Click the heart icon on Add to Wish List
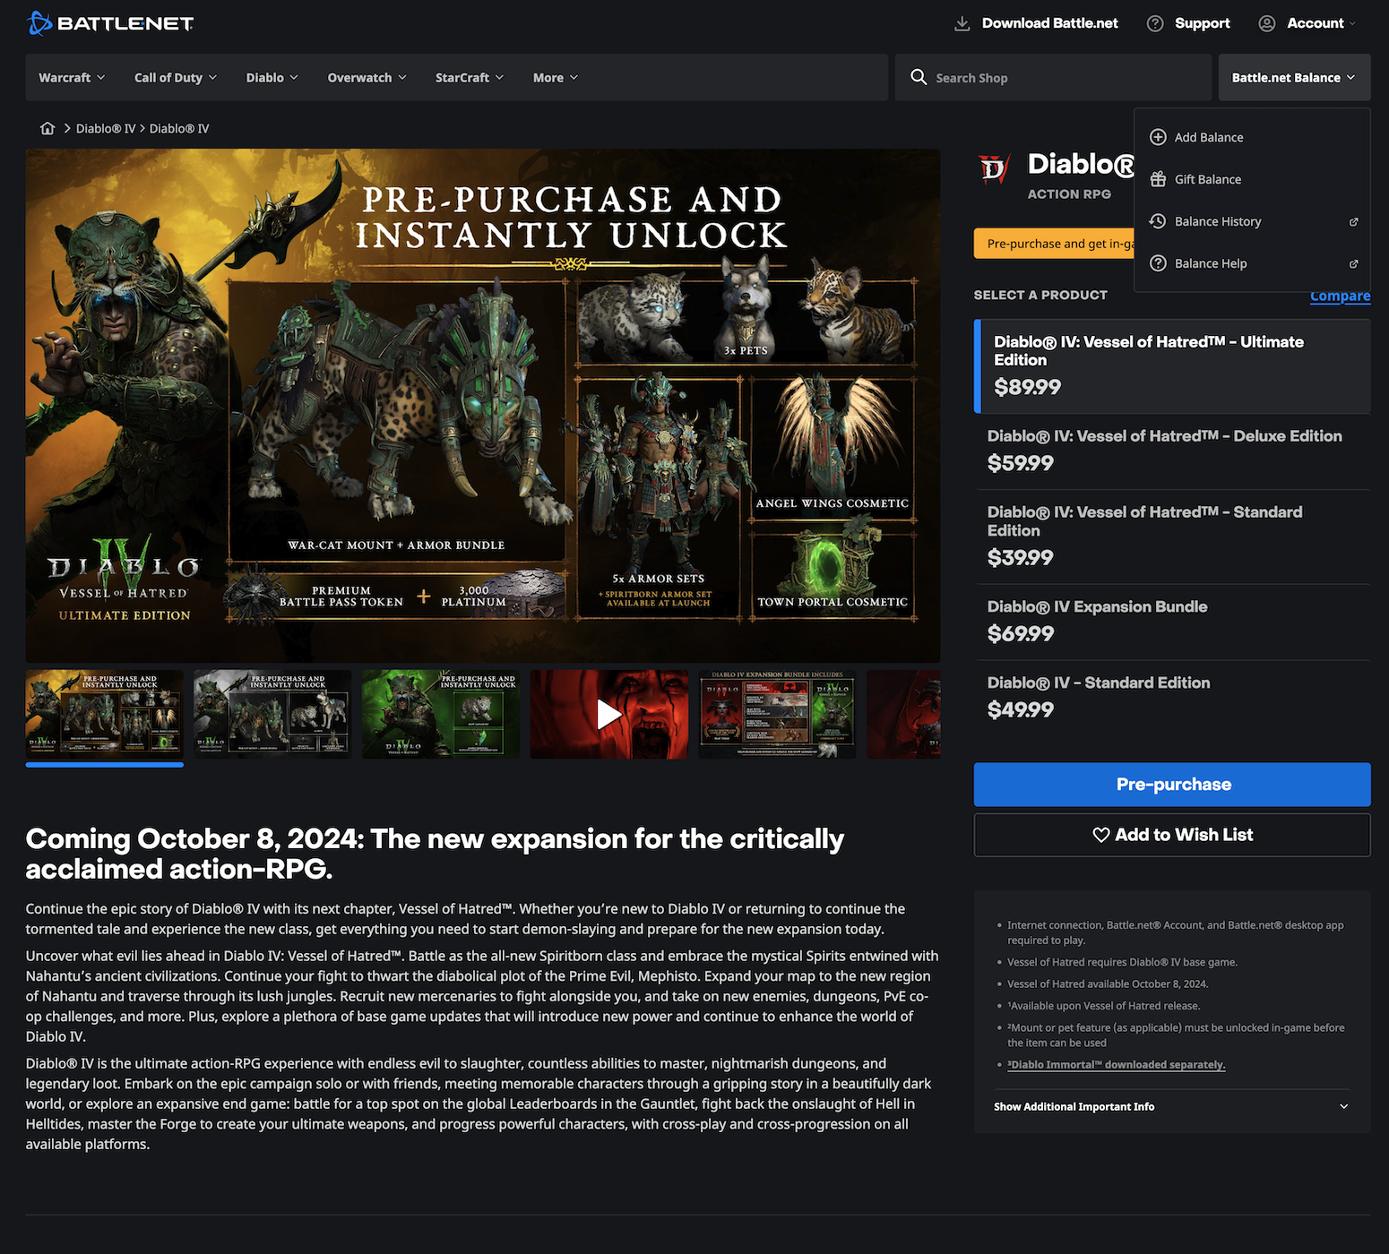 [x=1101, y=835]
